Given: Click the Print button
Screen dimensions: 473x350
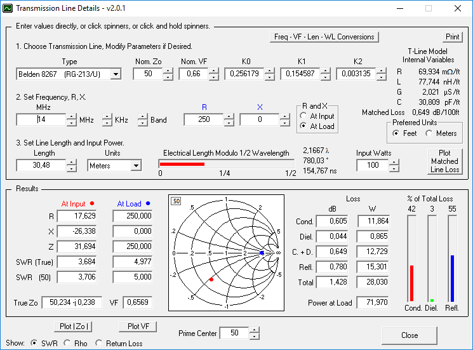Looking at the screenshot, I should (x=453, y=37).
